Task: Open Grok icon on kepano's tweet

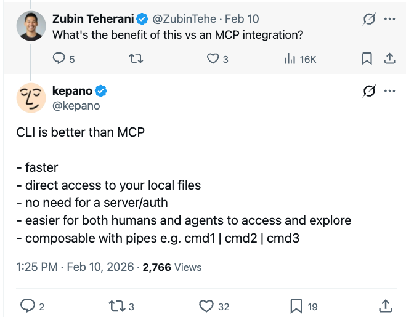Action: click(x=369, y=92)
